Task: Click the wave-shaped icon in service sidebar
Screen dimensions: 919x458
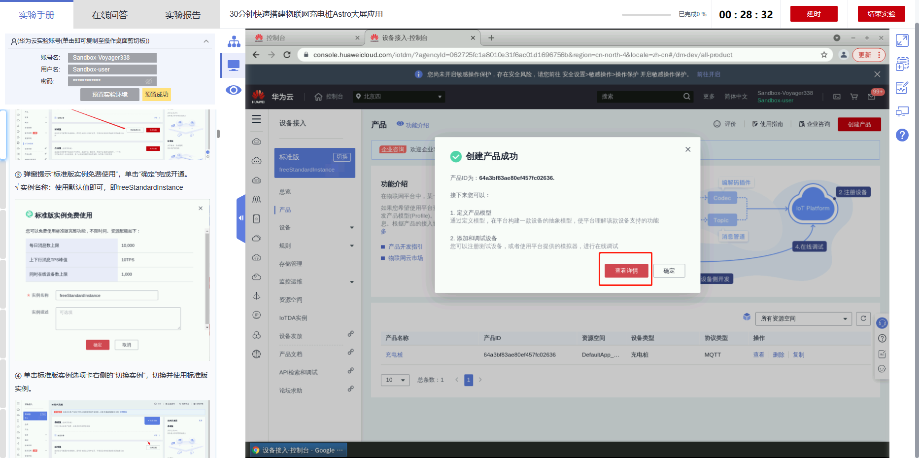Action: (x=257, y=199)
